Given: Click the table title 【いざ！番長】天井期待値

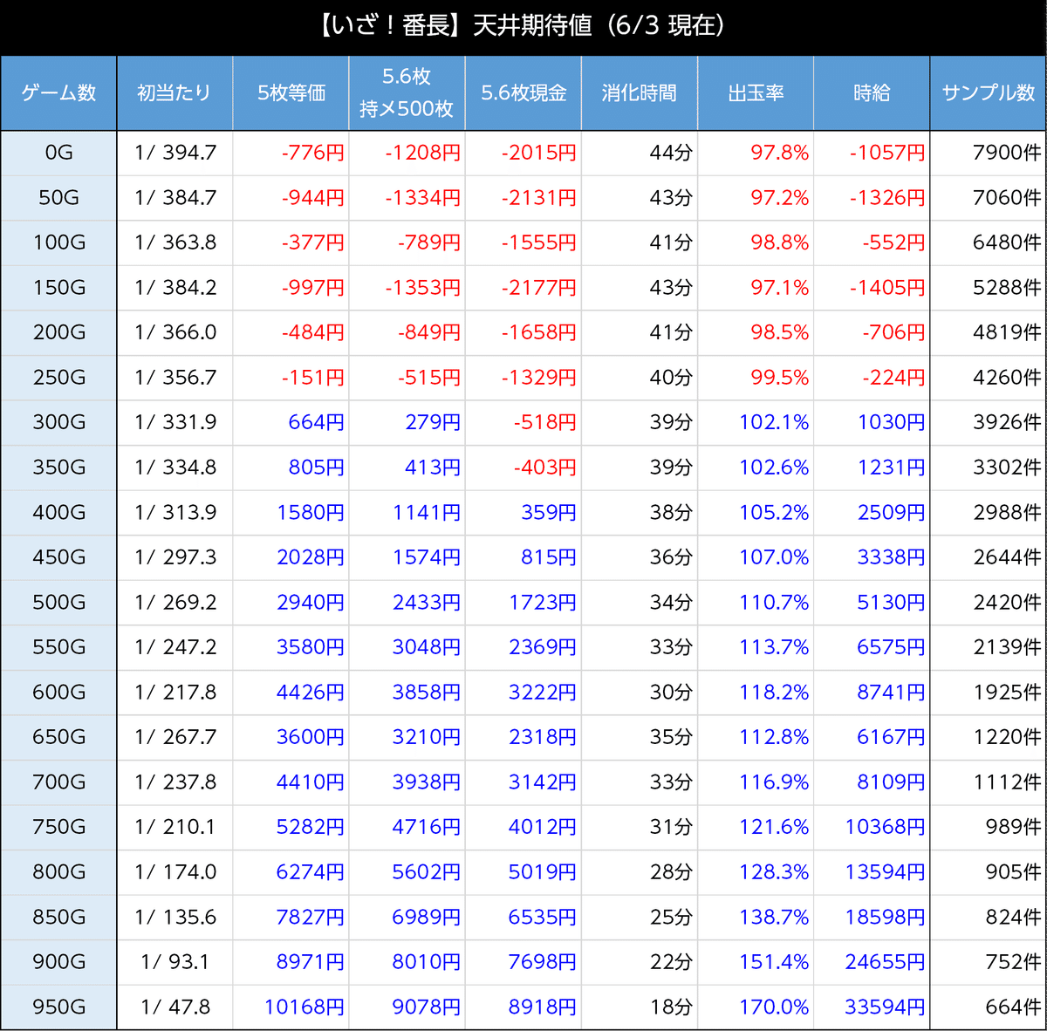Looking at the screenshot, I should 523,25.
